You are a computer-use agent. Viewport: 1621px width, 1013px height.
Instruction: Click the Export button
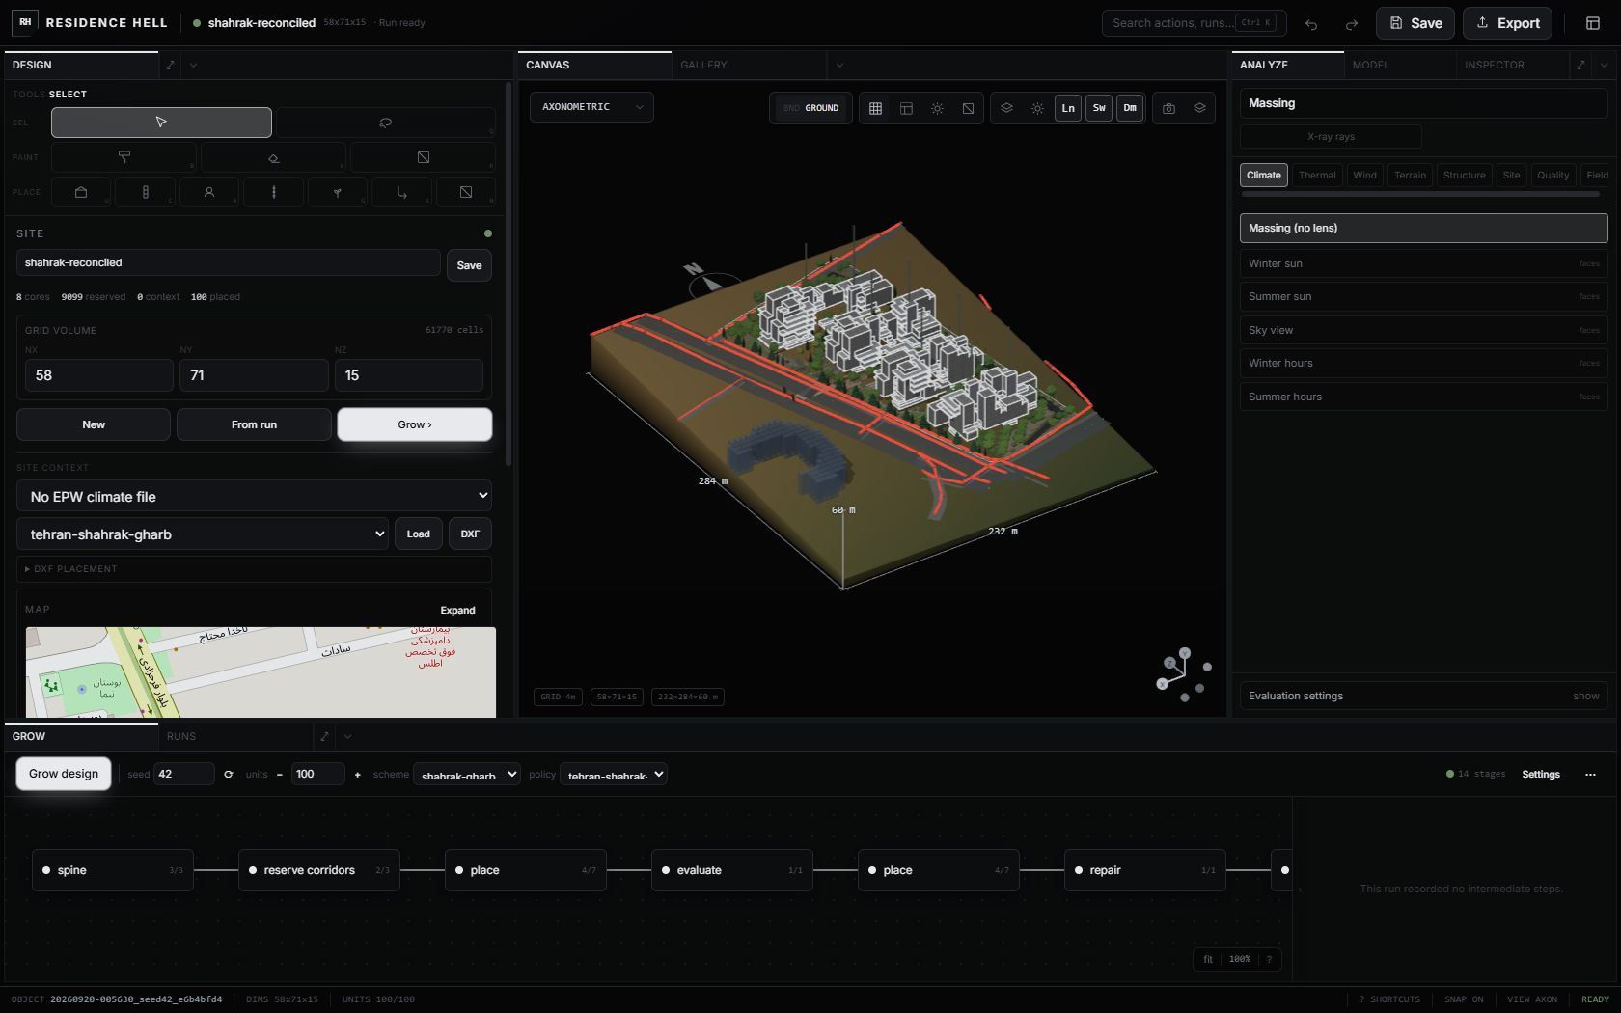(1507, 23)
